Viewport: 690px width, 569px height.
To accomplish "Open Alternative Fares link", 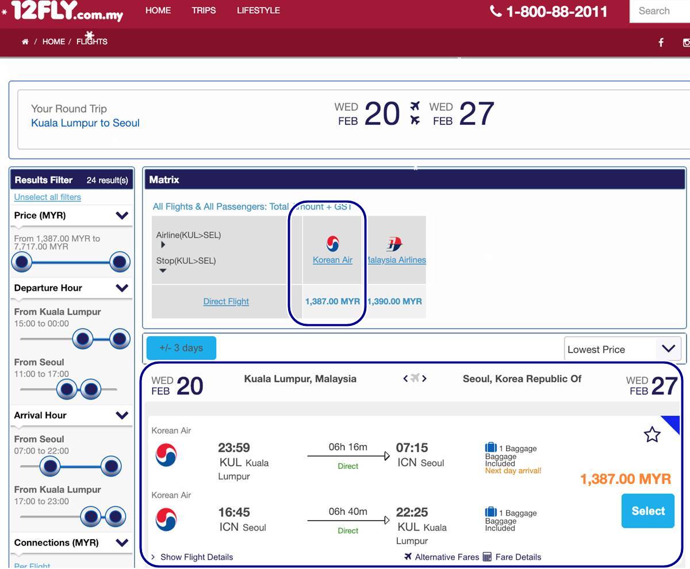I will coord(447,557).
